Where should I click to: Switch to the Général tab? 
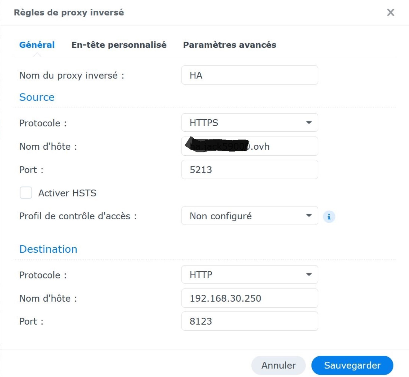coord(37,45)
